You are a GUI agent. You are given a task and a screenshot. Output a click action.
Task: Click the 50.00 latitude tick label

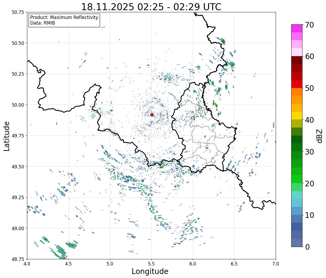click(x=18, y=105)
